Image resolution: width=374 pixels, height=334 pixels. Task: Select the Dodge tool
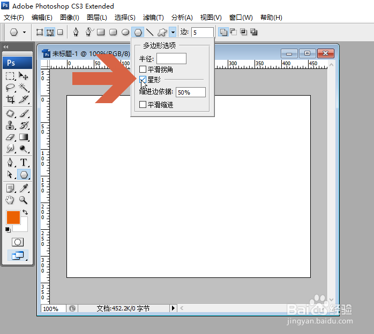click(x=24, y=149)
